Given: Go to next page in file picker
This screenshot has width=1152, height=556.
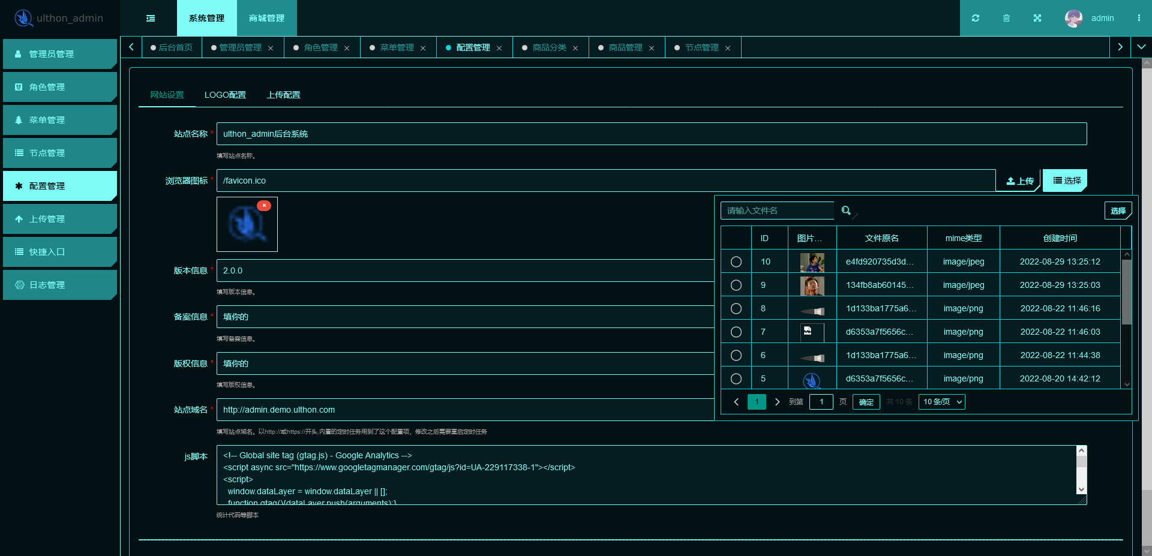Looking at the screenshot, I should [778, 402].
